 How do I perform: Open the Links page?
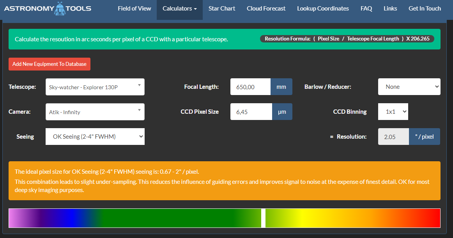coord(390,9)
